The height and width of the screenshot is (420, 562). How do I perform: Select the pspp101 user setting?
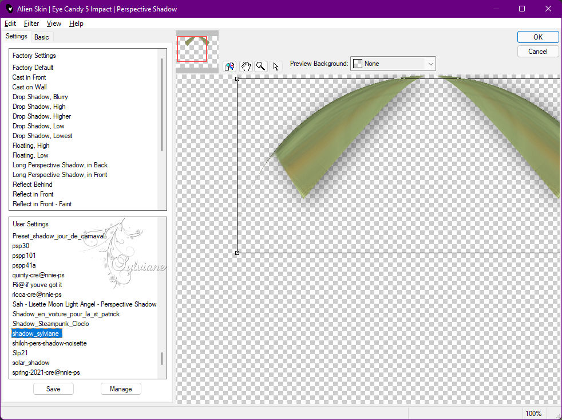coord(24,255)
